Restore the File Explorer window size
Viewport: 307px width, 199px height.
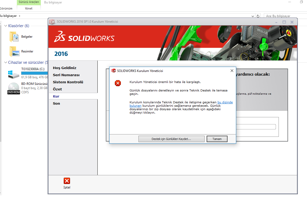[x=301, y=2]
